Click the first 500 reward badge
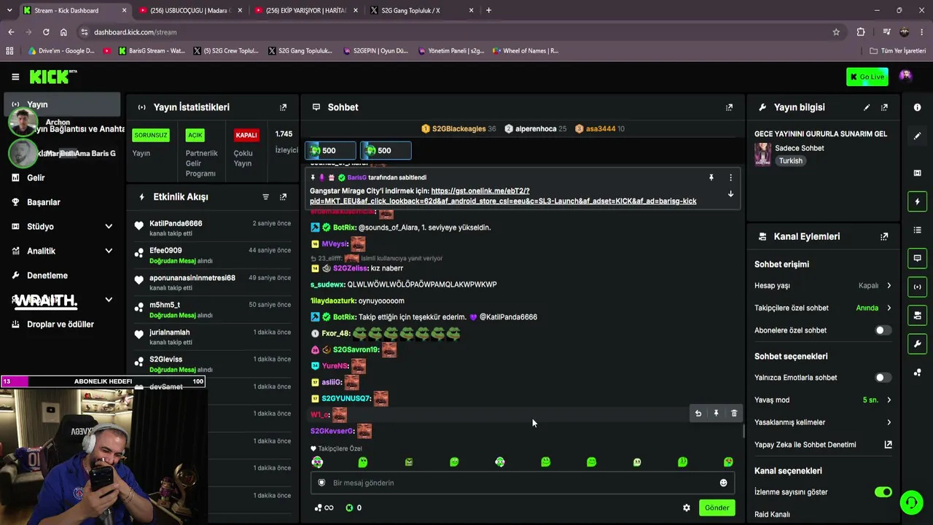Viewport: 933px width, 525px height. click(329, 150)
